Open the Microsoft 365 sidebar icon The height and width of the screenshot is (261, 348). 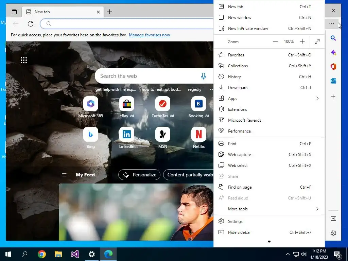(x=333, y=67)
